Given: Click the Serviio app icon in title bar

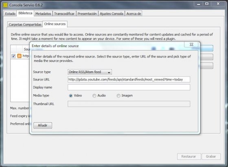Looking at the screenshot, I should click(5, 5).
